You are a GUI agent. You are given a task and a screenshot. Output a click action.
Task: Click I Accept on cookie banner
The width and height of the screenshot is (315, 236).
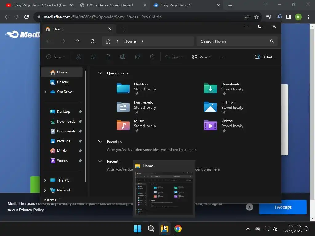pyautogui.click(x=283, y=207)
